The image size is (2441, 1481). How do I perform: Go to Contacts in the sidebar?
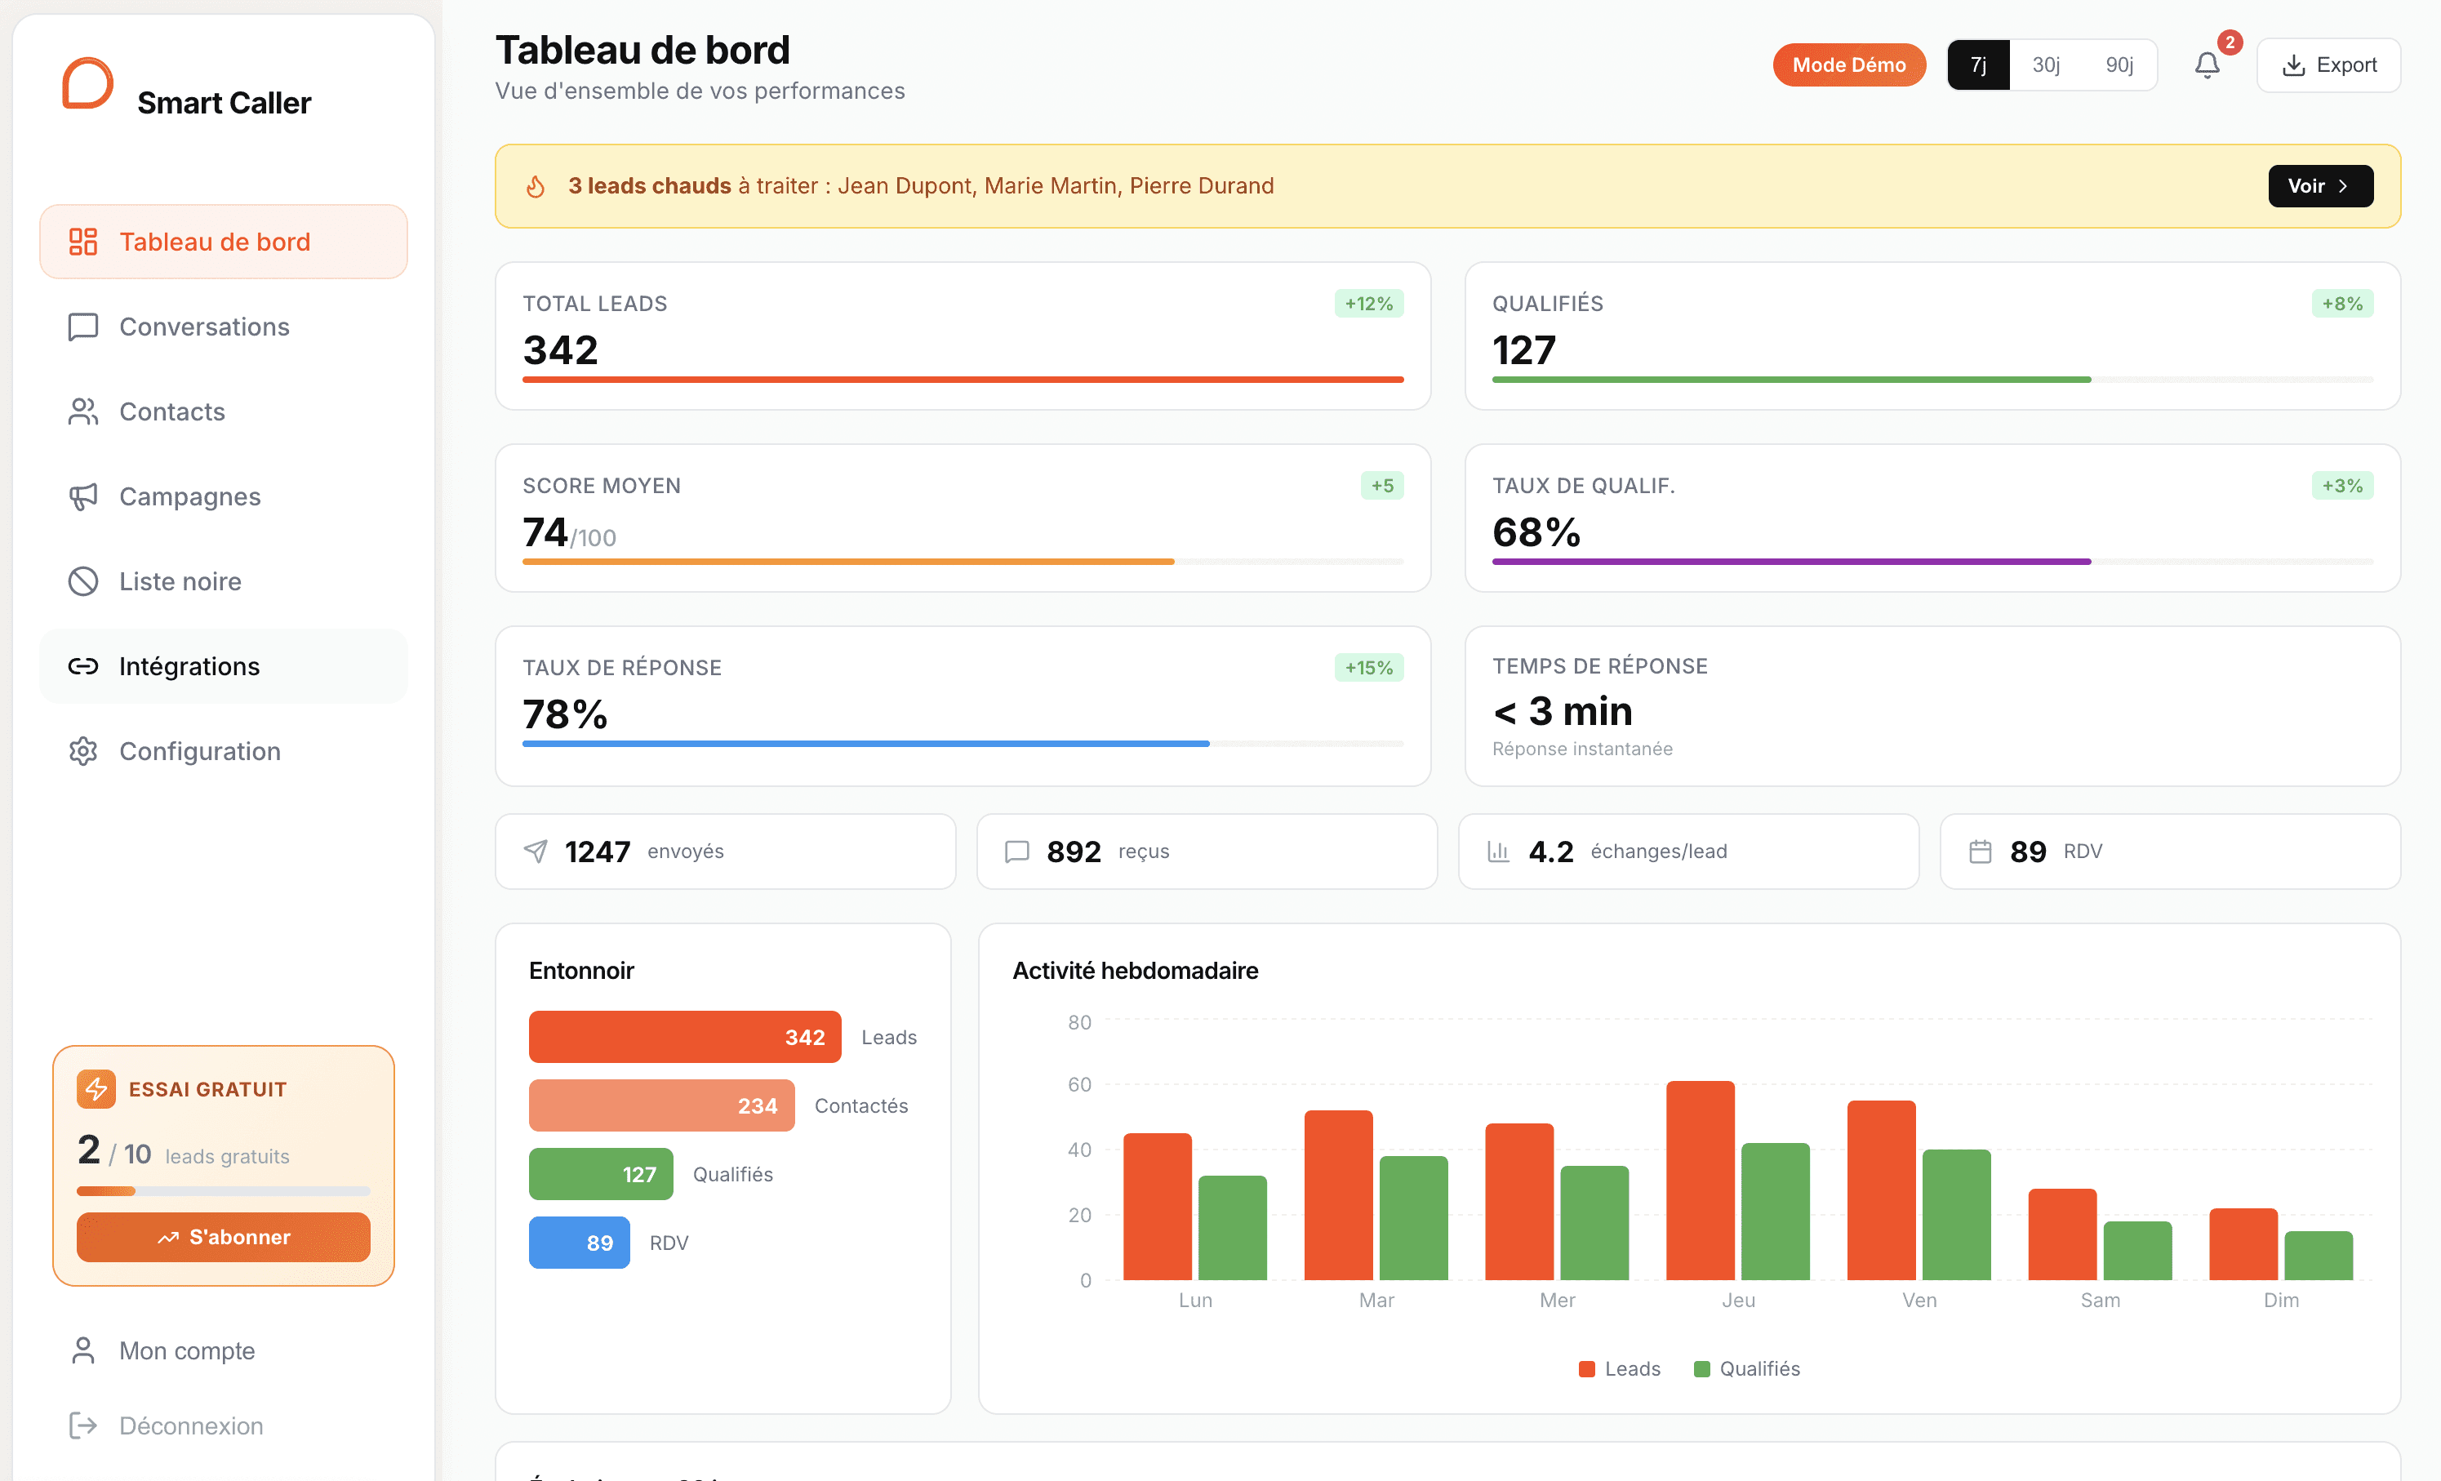click(171, 412)
